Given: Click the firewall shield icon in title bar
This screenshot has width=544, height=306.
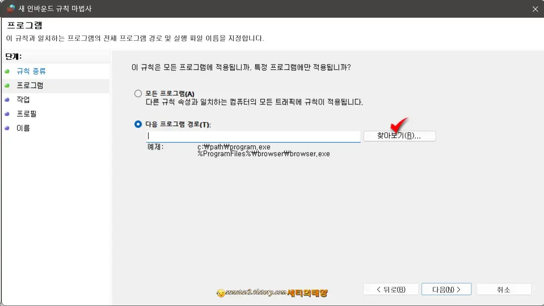Looking at the screenshot, I should 10,9.
